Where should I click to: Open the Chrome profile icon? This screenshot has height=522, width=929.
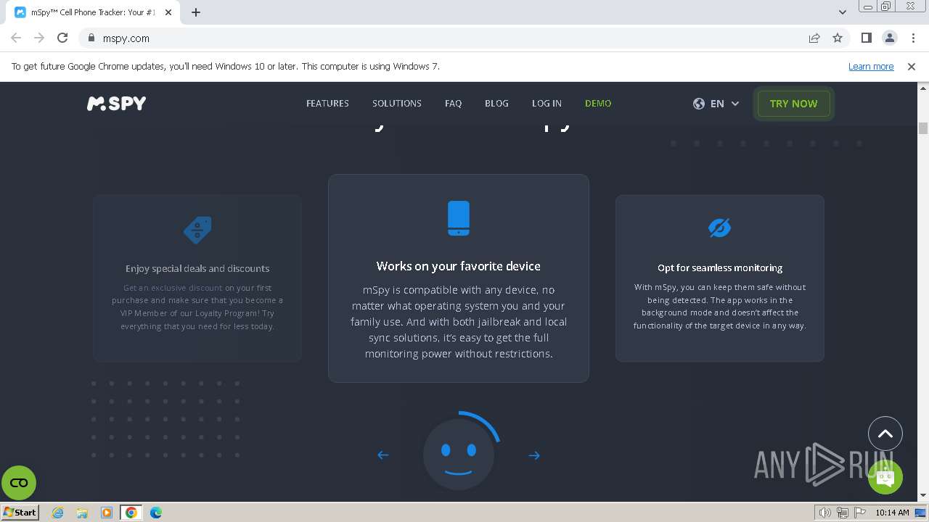(890, 38)
